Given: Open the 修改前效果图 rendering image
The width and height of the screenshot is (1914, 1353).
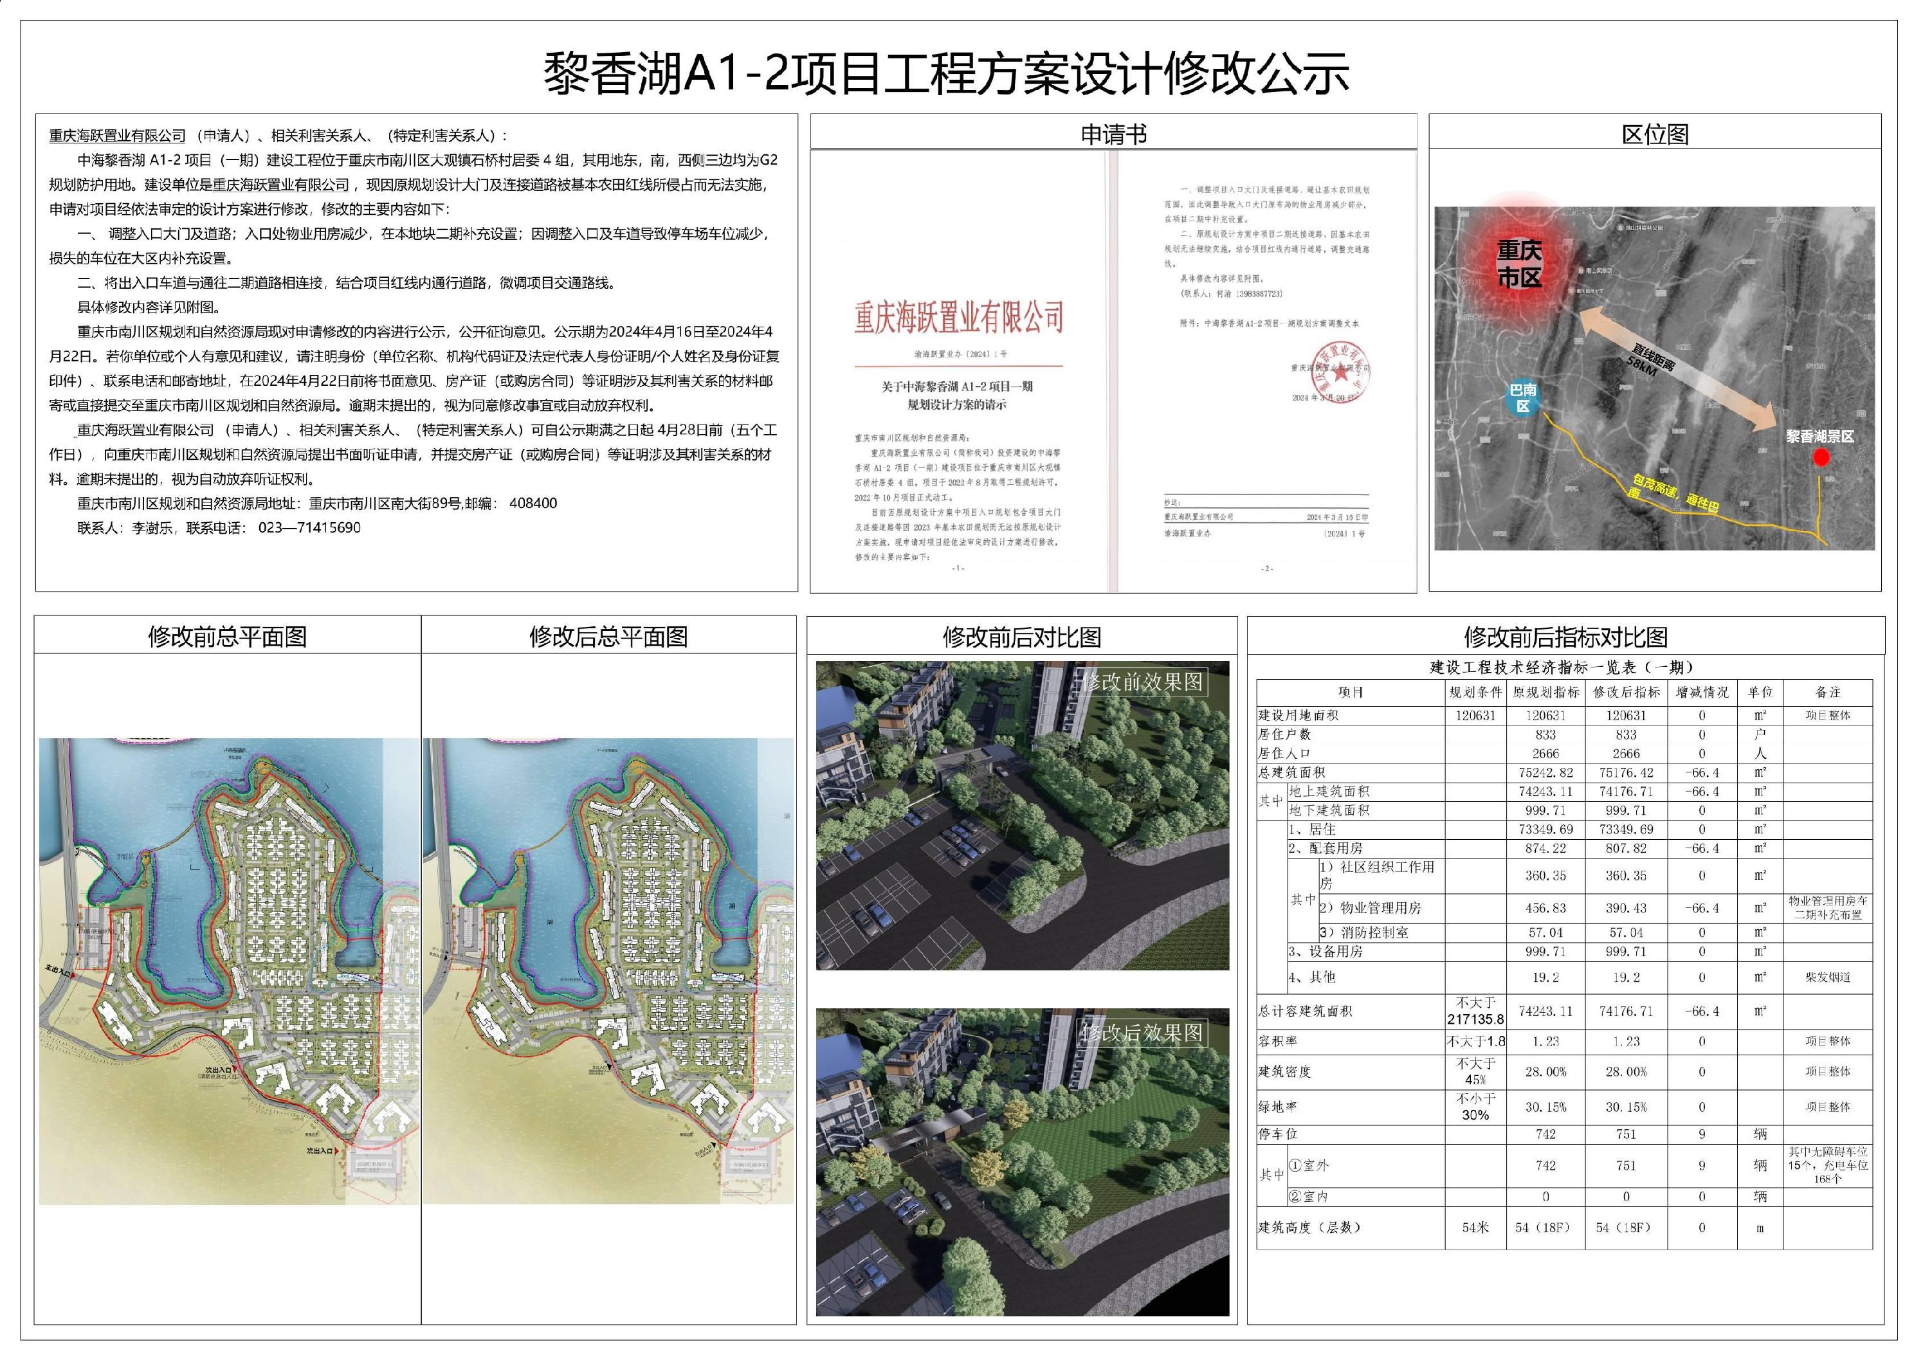Looking at the screenshot, I should 1022,815.
